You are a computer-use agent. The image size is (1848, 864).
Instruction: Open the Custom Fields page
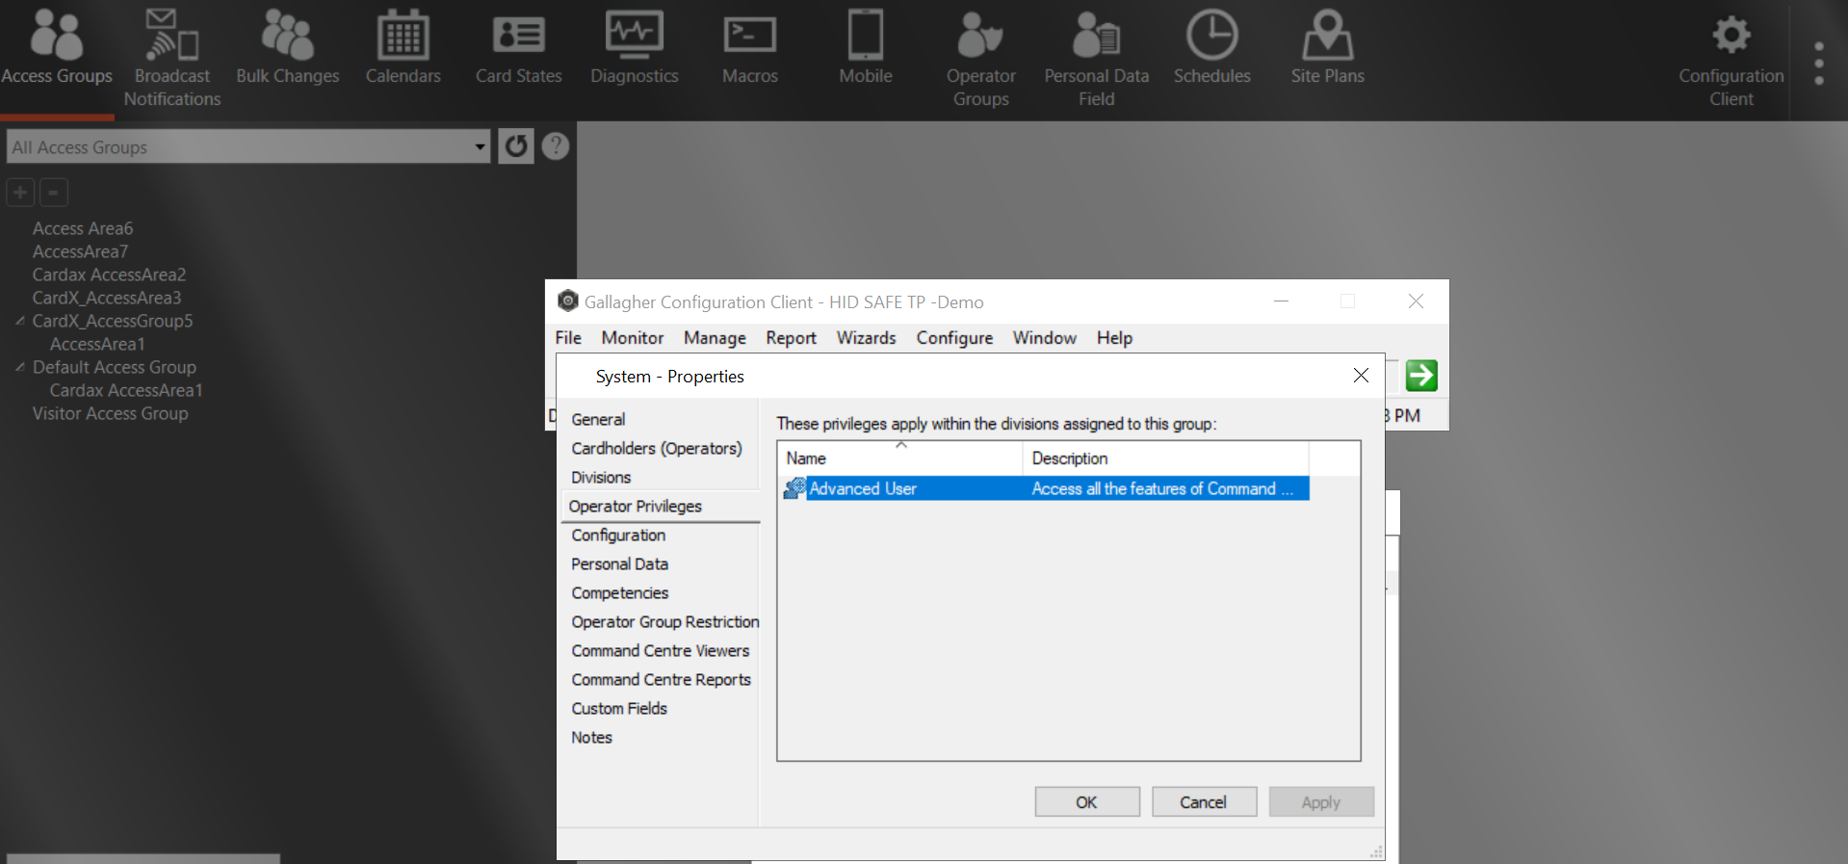(619, 709)
